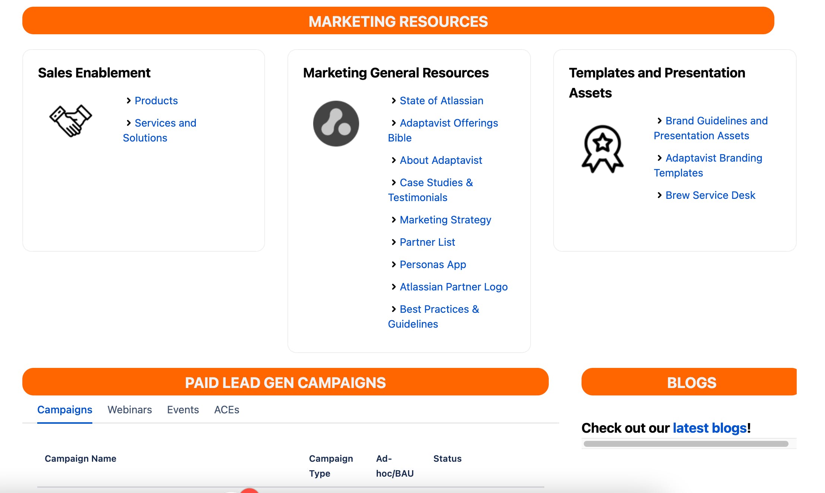Click chevron arrow beside Marketing Strategy
This screenshot has width=825, height=493.
pos(394,220)
